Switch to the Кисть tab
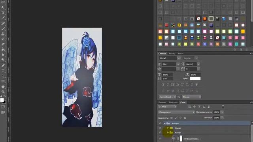This screenshot has width=253, height=142. (x=181, y=54)
